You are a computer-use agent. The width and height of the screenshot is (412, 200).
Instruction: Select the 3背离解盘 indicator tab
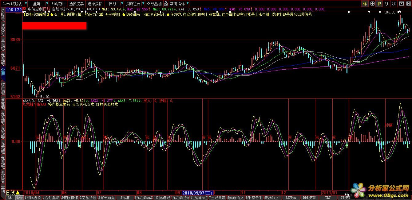coord(107,198)
